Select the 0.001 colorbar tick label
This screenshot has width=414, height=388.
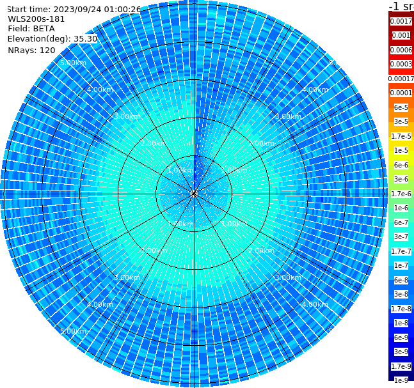point(401,35)
